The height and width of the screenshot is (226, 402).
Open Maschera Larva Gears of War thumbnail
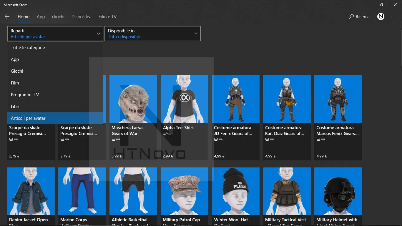coord(133,99)
